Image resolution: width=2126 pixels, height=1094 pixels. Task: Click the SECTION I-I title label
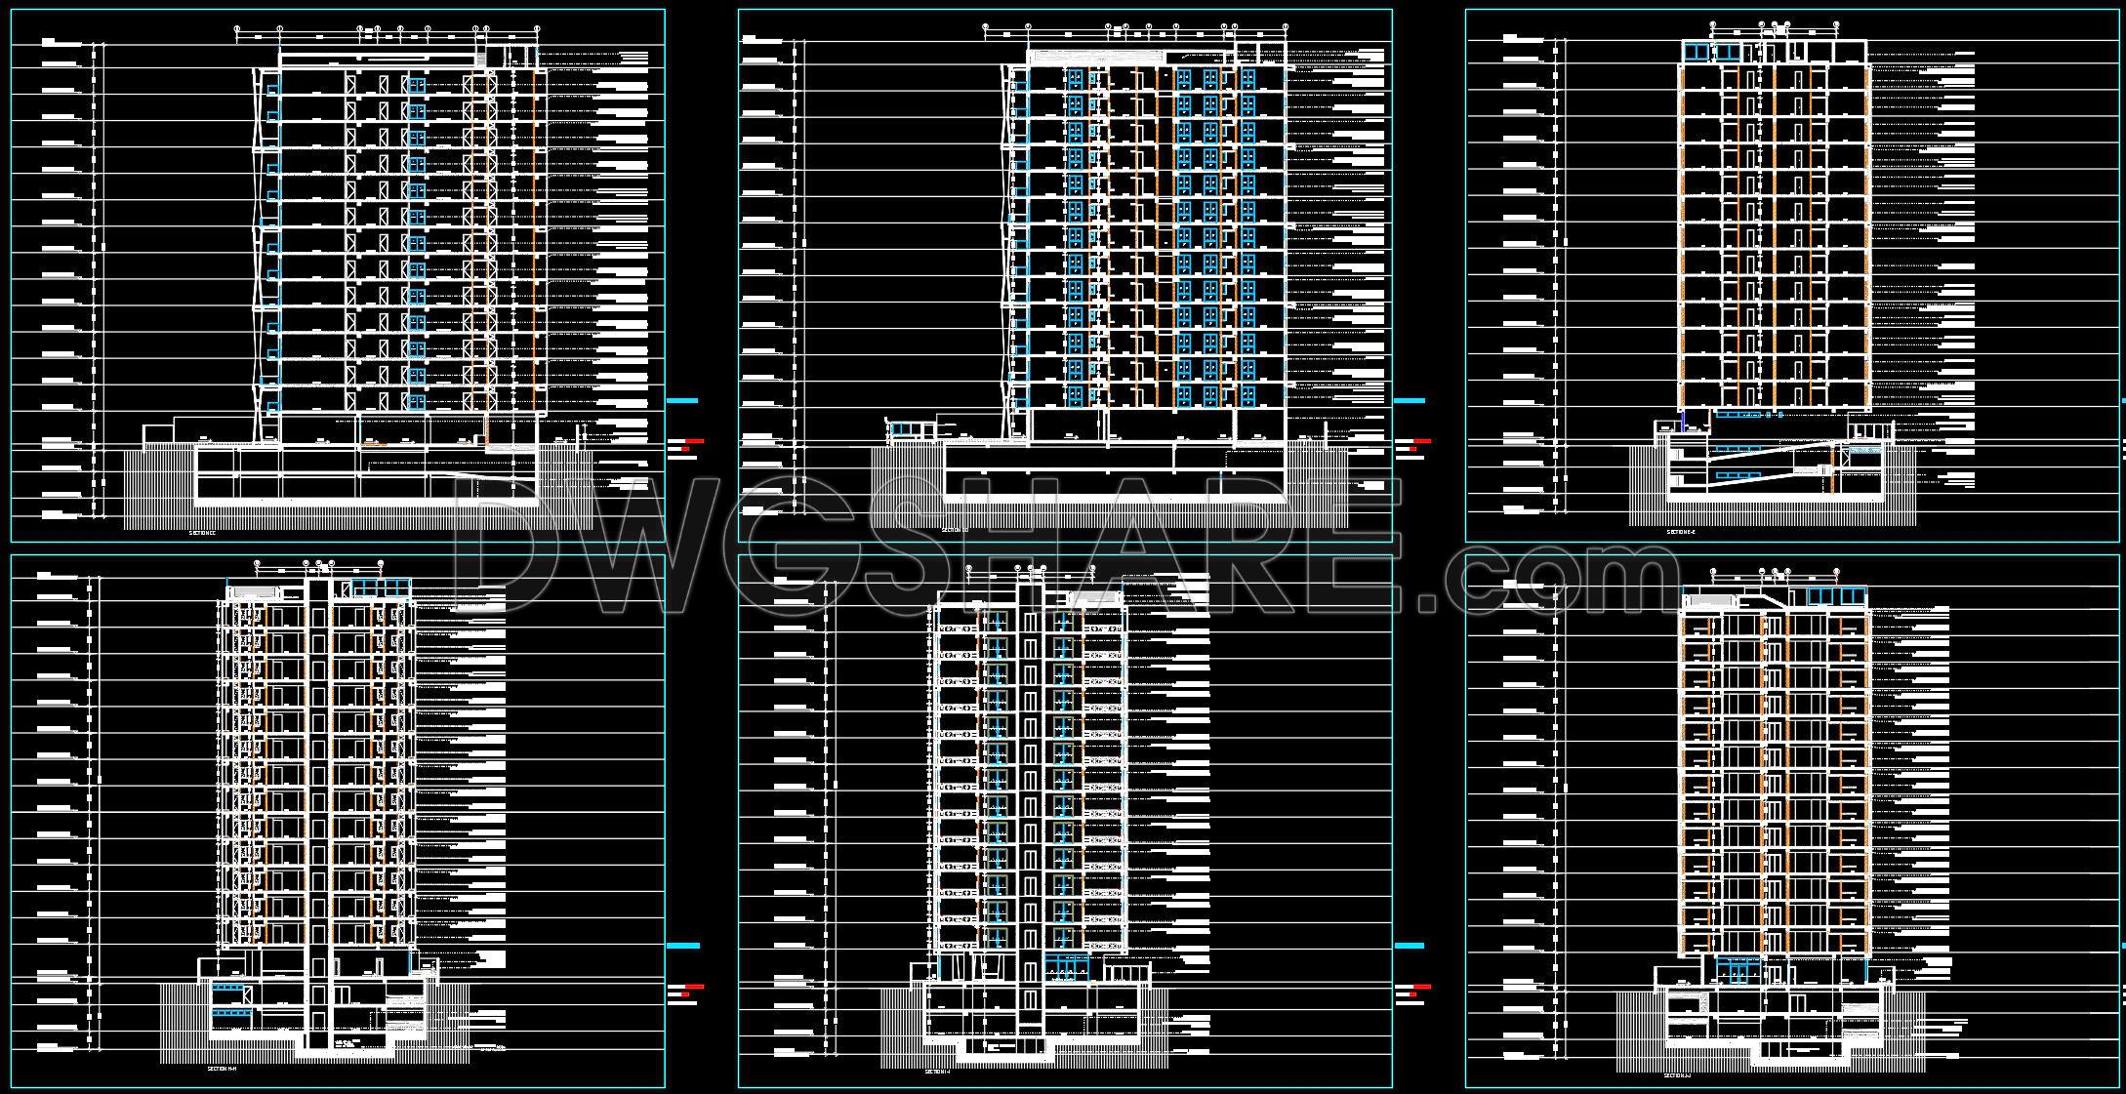[937, 1072]
